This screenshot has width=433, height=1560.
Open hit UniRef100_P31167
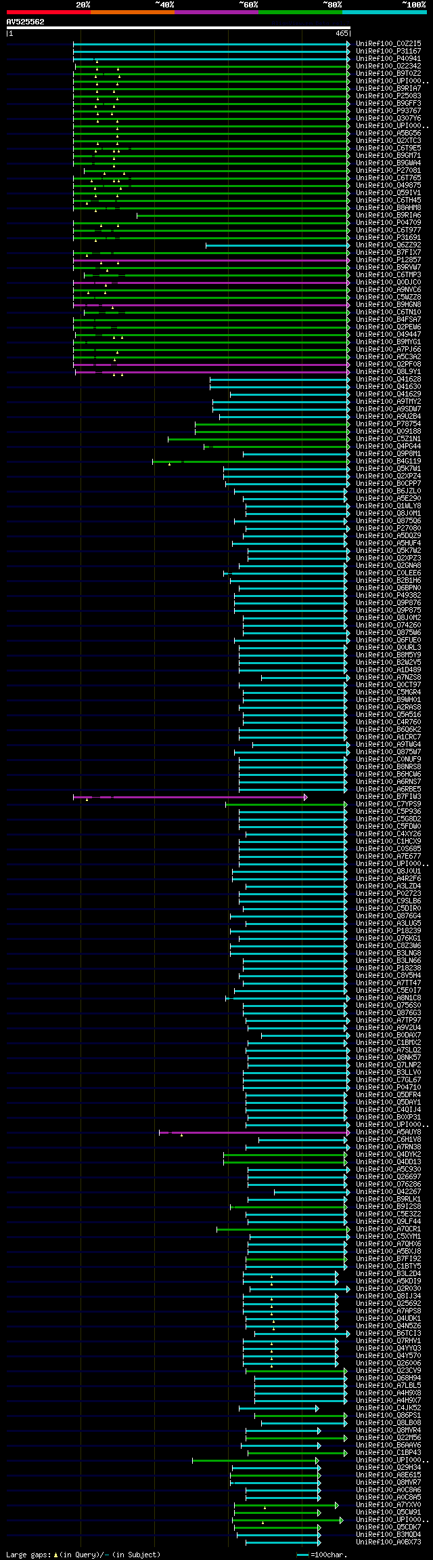388,52
